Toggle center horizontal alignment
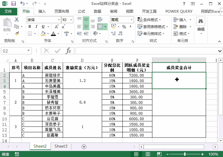 (x=86, y=26)
